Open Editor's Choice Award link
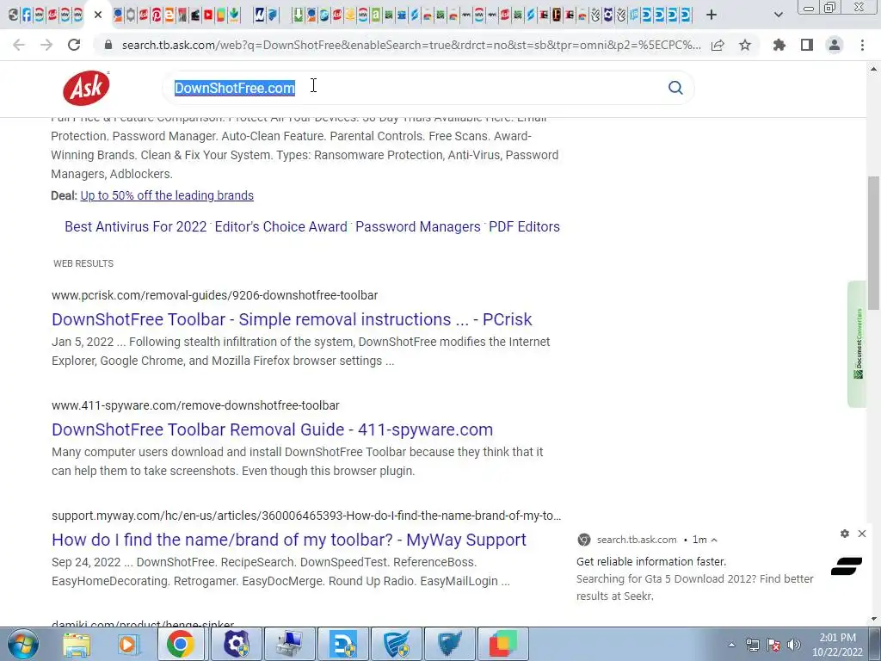881x661 pixels. 281,226
